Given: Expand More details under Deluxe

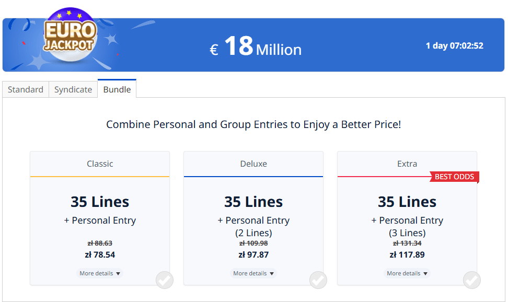Looking at the screenshot, I should click(x=253, y=273).
